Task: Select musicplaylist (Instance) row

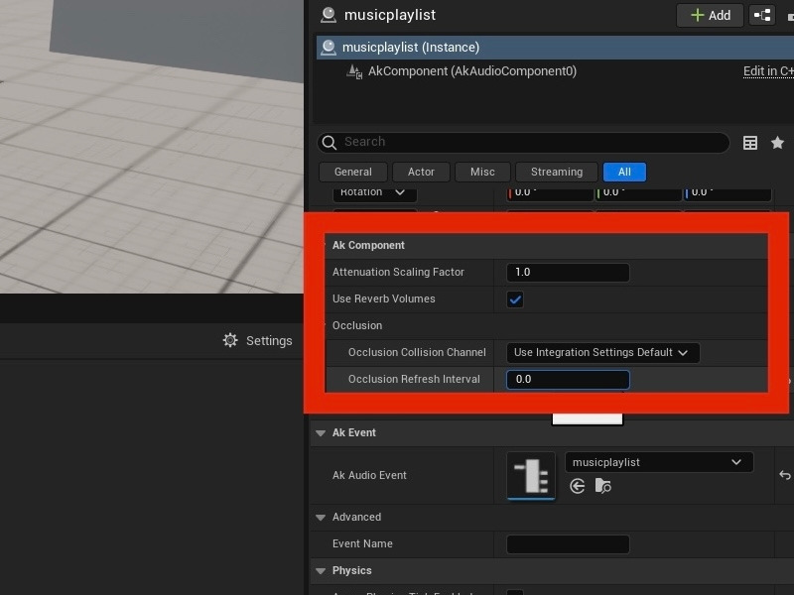Action: point(555,47)
